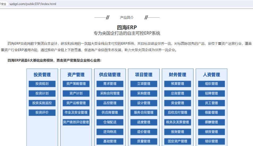Image resolution: width=253 pixels, height=146 pixels.
Task: Click the 固定资产管理 box
Action: pyautogui.click(x=177, y=141)
